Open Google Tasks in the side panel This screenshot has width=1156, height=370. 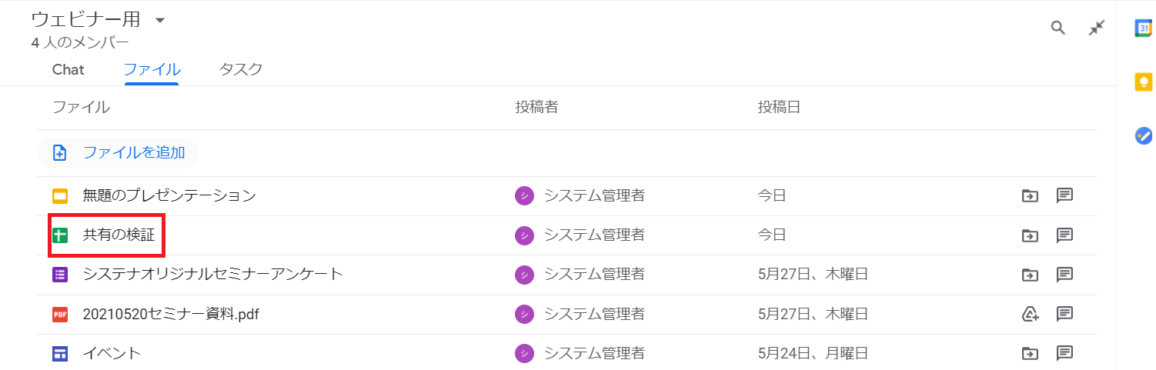(1144, 135)
